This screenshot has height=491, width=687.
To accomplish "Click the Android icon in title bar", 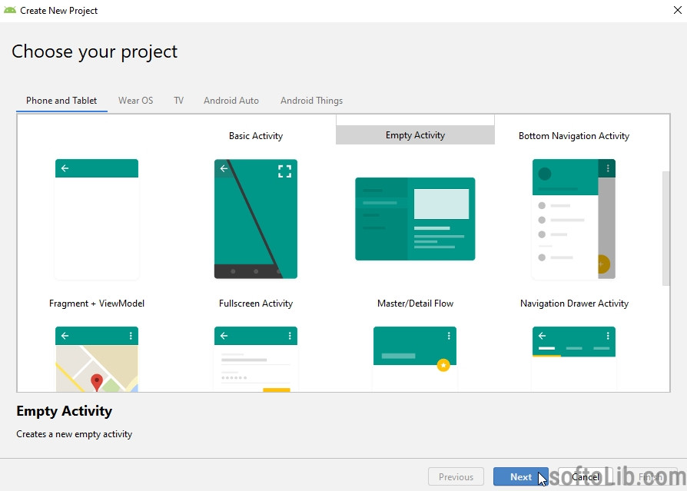I will [x=10, y=10].
